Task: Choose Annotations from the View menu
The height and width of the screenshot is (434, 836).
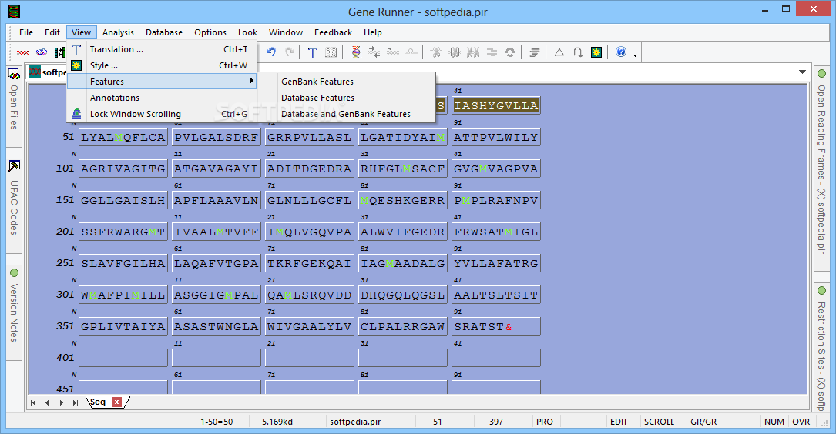Action: coord(162,98)
